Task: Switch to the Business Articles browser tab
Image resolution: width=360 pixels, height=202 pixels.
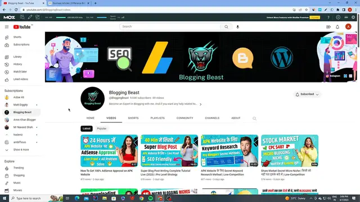Action: [x=69, y=3]
